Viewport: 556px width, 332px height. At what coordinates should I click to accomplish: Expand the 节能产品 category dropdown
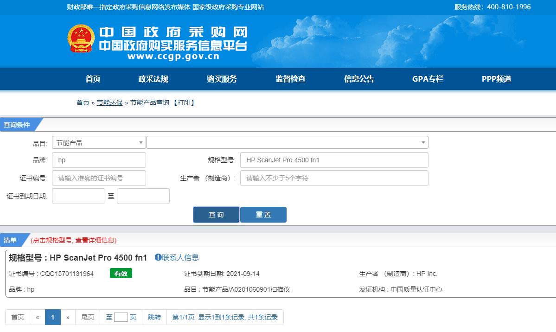99,143
